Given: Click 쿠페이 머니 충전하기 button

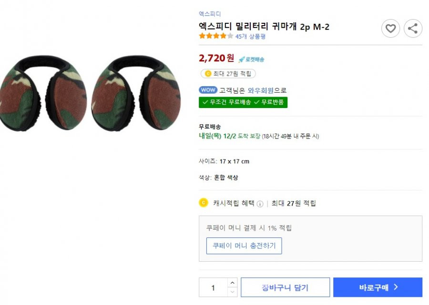Looking at the screenshot, I should pyautogui.click(x=244, y=246).
